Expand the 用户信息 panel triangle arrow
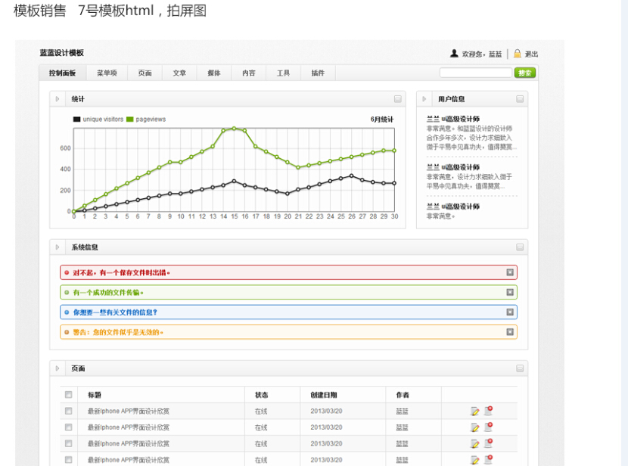Viewport: 628px width, 466px height. click(x=424, y=99)
